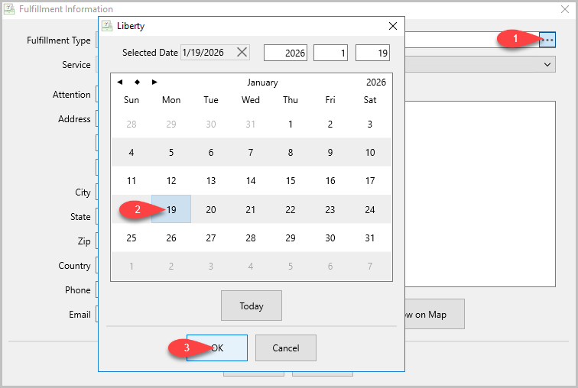This screenshot has width=578, height=388.
Task: Select Thursday January 29
Action: point(291,238)
